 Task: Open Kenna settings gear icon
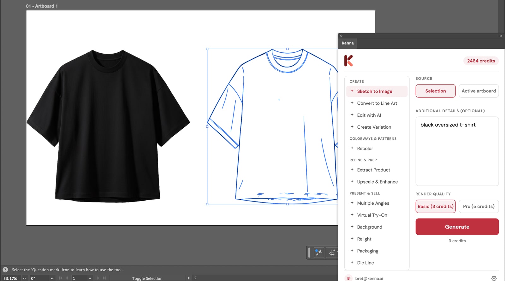click(494, 278)
